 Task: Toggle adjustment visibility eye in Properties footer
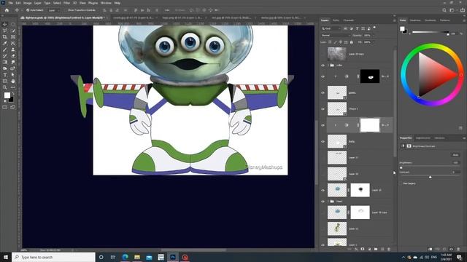[x=451, y=249]
